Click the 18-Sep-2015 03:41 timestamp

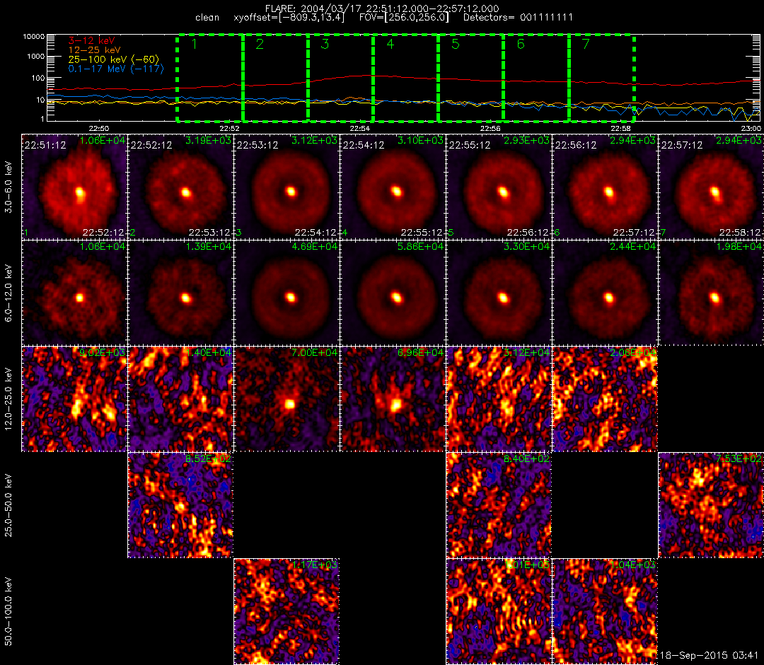pos(710,655)
